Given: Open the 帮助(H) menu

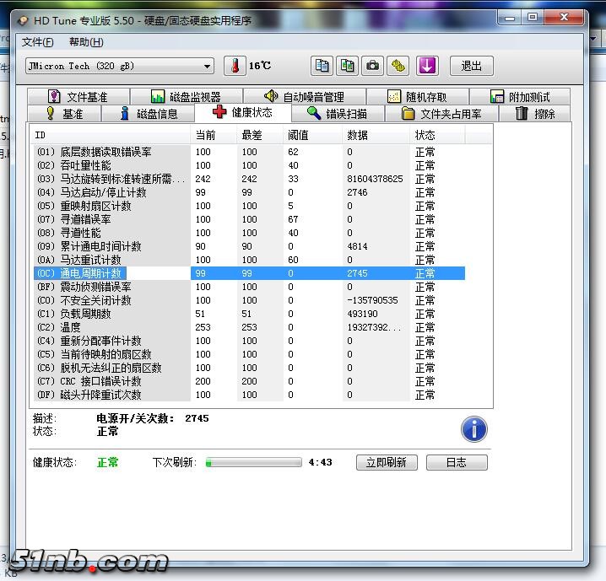Looking at the screenshot, I should [x=86, y=41].
